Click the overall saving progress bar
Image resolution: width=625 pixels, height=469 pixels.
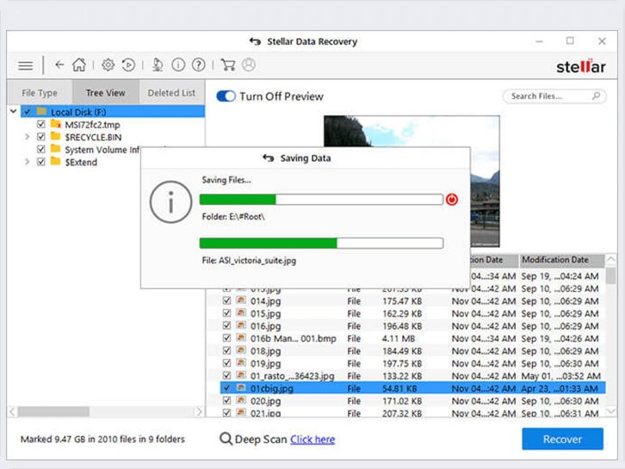tap(321, 200)
